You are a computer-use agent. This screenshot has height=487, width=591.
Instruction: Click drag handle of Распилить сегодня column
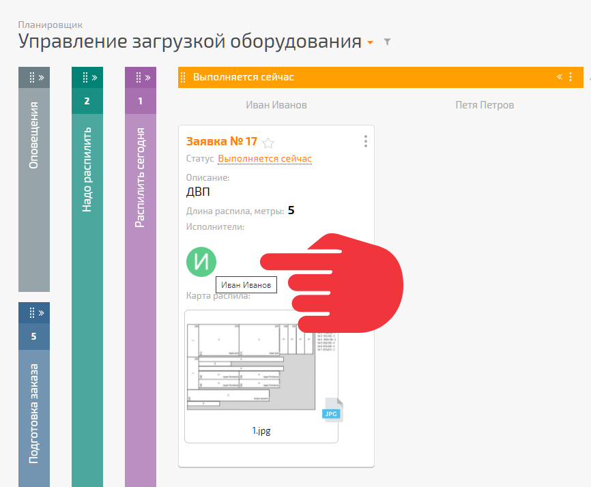[139, 78]
